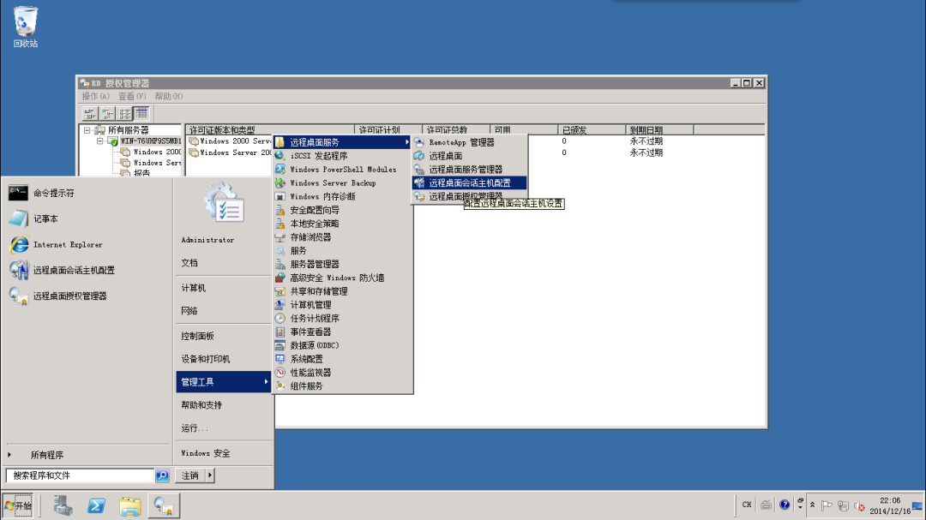Open the 回收站 desktop icon
This screenshot has height=520, width=926.
point(26,27)
